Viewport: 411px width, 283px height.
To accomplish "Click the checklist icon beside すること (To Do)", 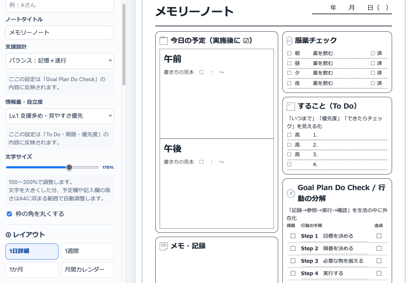I will coord(291,106).
